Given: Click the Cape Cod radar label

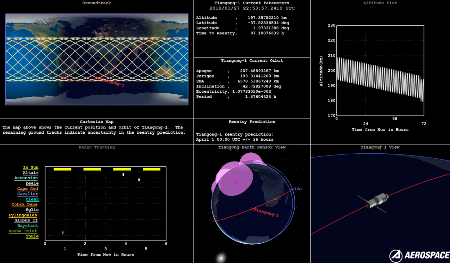Looking at the screenshot, I should click(27, 189).
